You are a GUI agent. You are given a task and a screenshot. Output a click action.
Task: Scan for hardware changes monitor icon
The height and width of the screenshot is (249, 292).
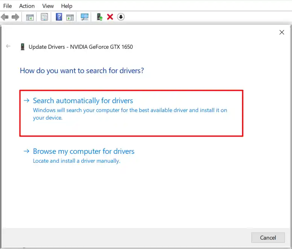click(x=85, y=17)
